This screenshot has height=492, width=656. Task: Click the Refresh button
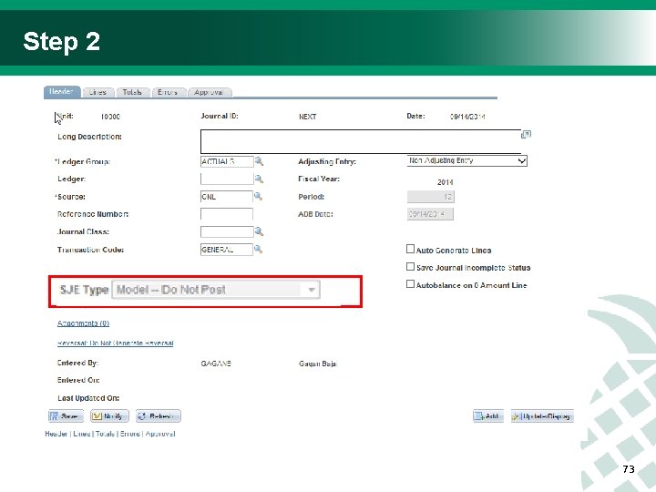(159, 415)
